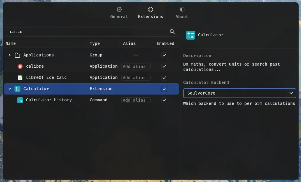The height and width of the screenshot is (182, 301).
Task: Disable the Calculator history command checkbox
Action: coord(164,100)
